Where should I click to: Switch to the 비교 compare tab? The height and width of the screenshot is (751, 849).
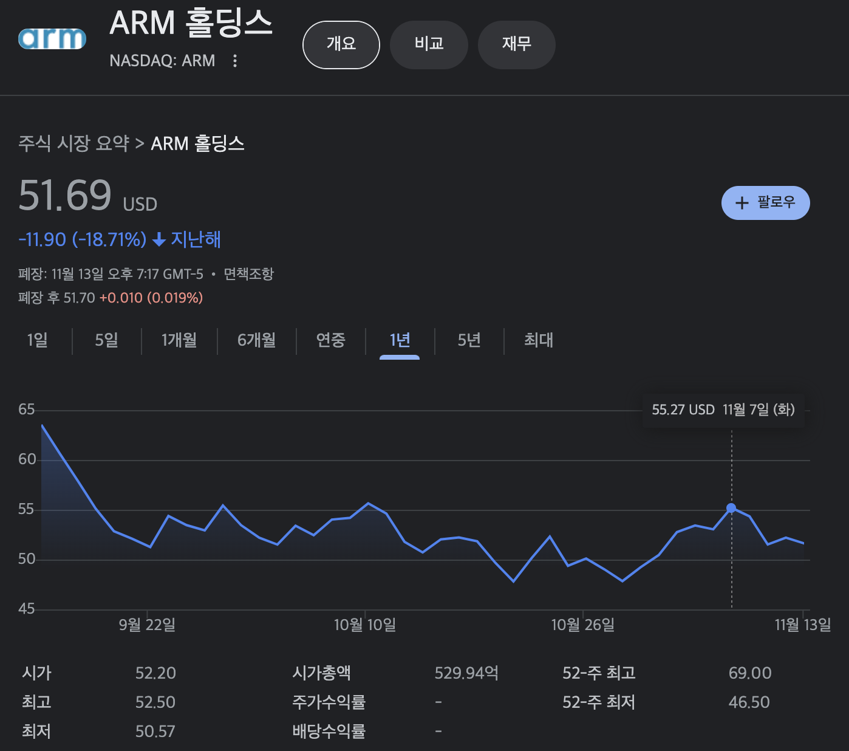429,44
